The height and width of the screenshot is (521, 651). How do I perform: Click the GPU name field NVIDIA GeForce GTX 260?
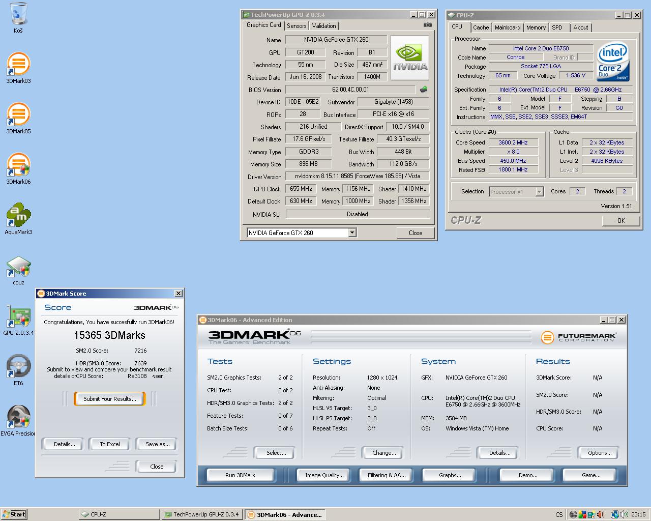pyautogui.click(x=336, y=40)
